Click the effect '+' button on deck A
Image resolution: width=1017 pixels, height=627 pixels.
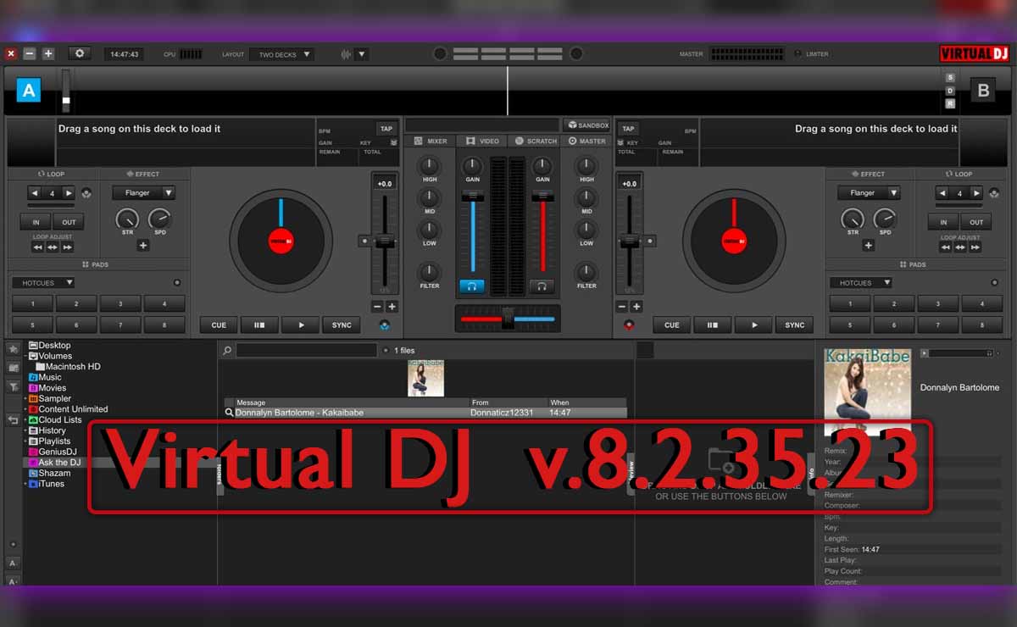(143, 245)
